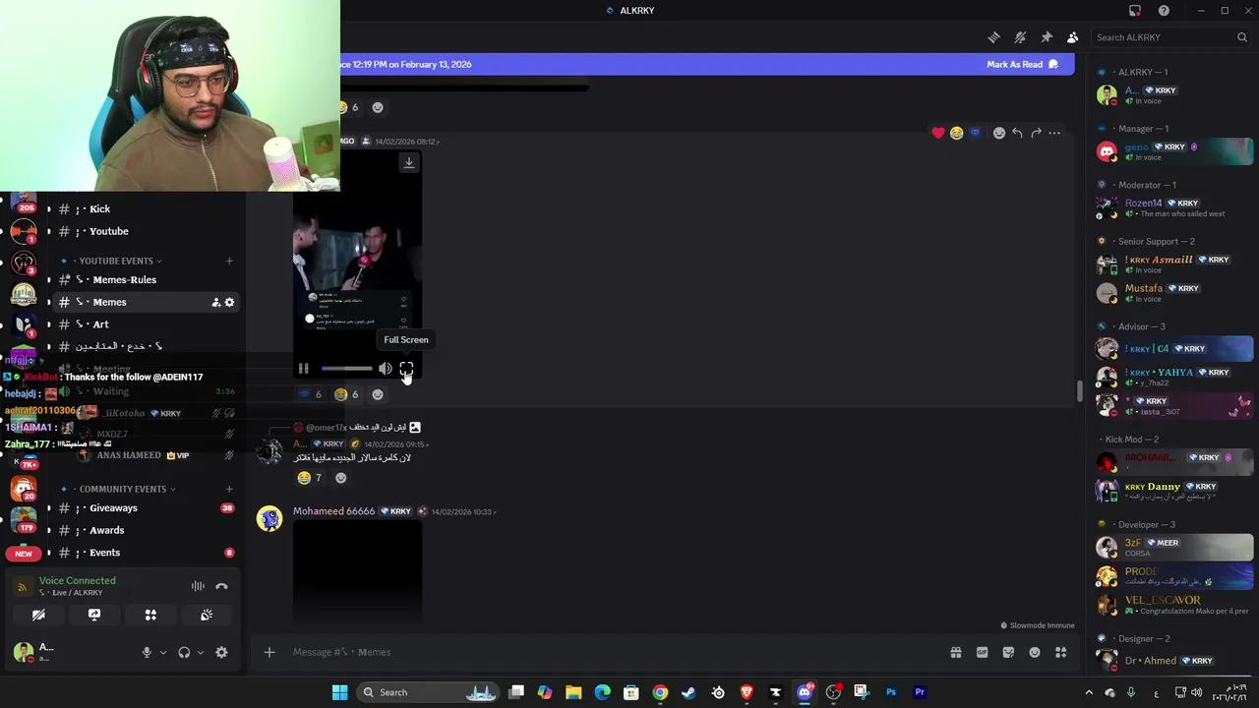Show hidden system tray icons chevron
The height and width of the screenshot is (708, 1259).
[x=1089, y=692]
